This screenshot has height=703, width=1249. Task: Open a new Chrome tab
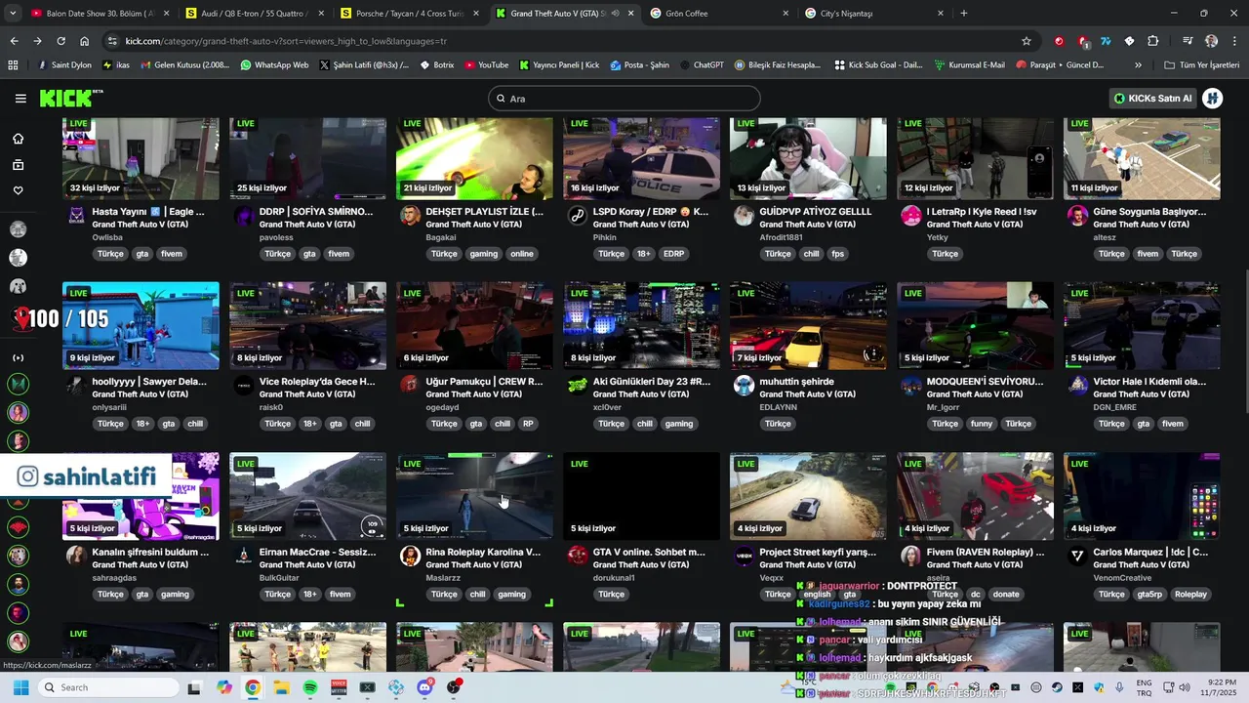pyautogui.click(x=964, y=14)
